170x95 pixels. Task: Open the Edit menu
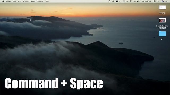(x=19, y=1)
